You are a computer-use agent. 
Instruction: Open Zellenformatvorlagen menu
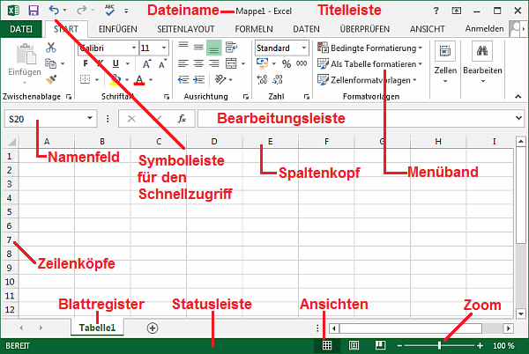tap(367, 80)
